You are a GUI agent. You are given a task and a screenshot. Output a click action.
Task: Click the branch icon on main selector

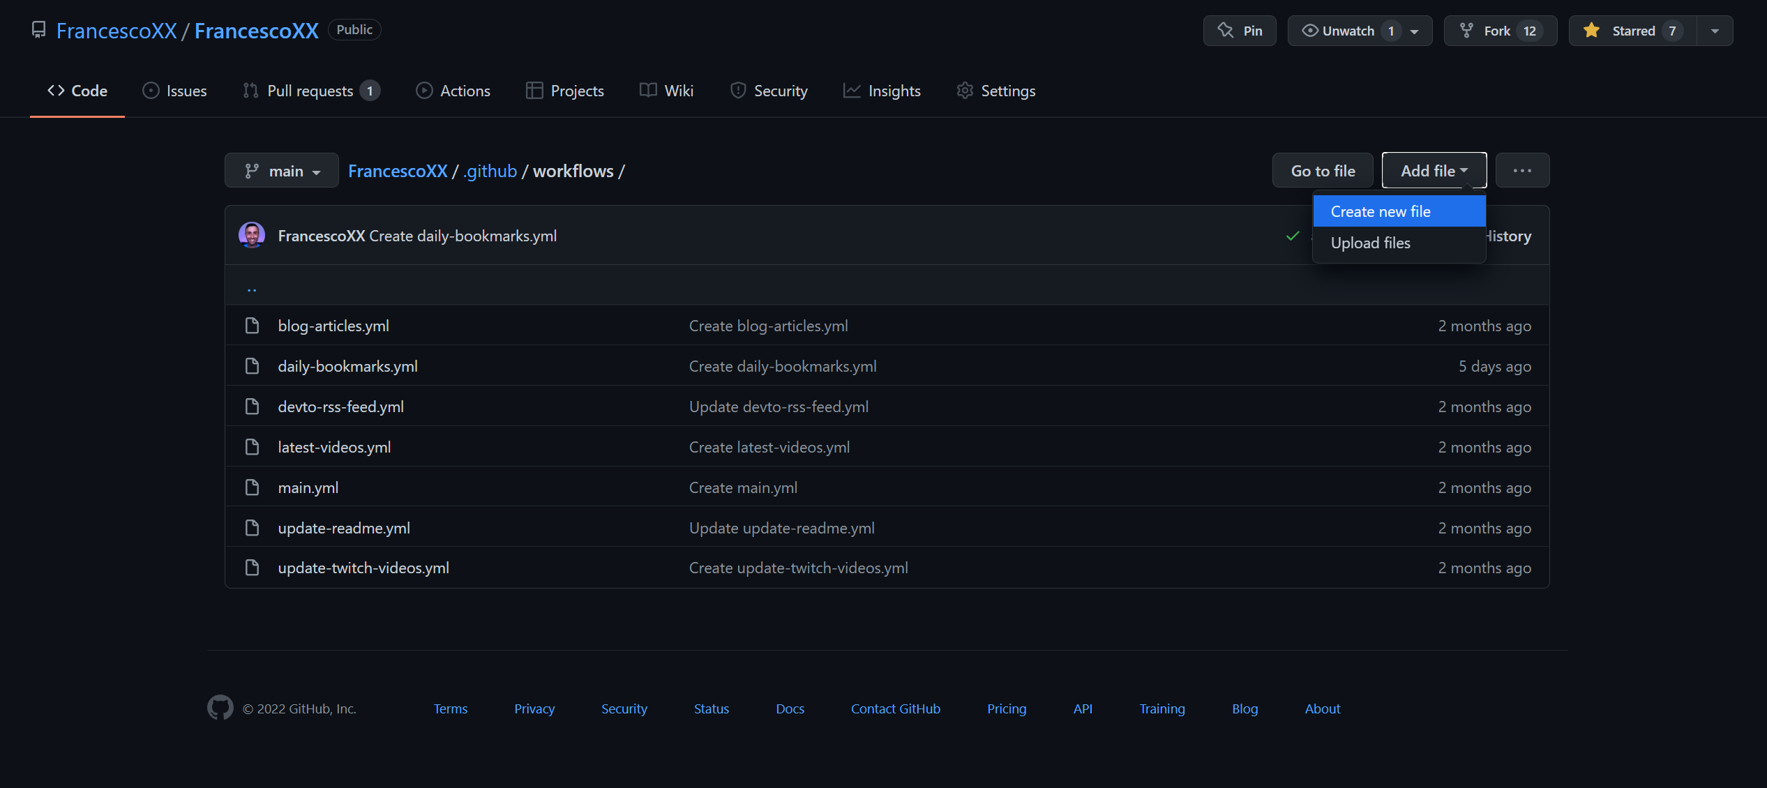pyautogui.click(x=252, y=171)
